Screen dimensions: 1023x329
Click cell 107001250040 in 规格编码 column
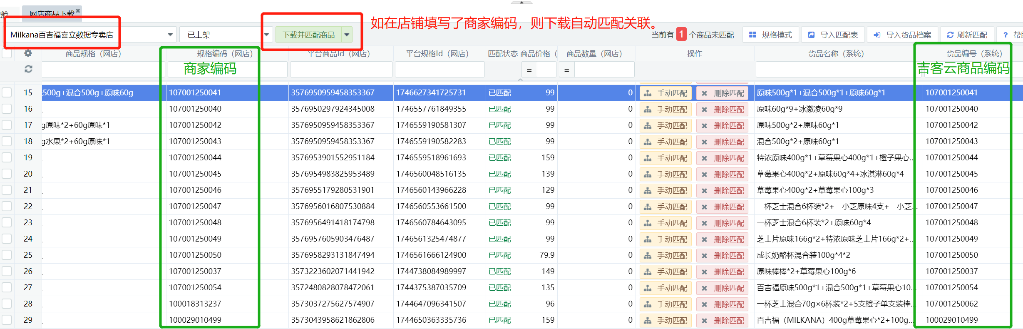[195, 109]
